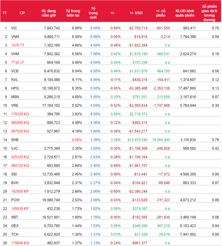Select the SHB ticker cell
222x246 pixels.
pos(15,140)
